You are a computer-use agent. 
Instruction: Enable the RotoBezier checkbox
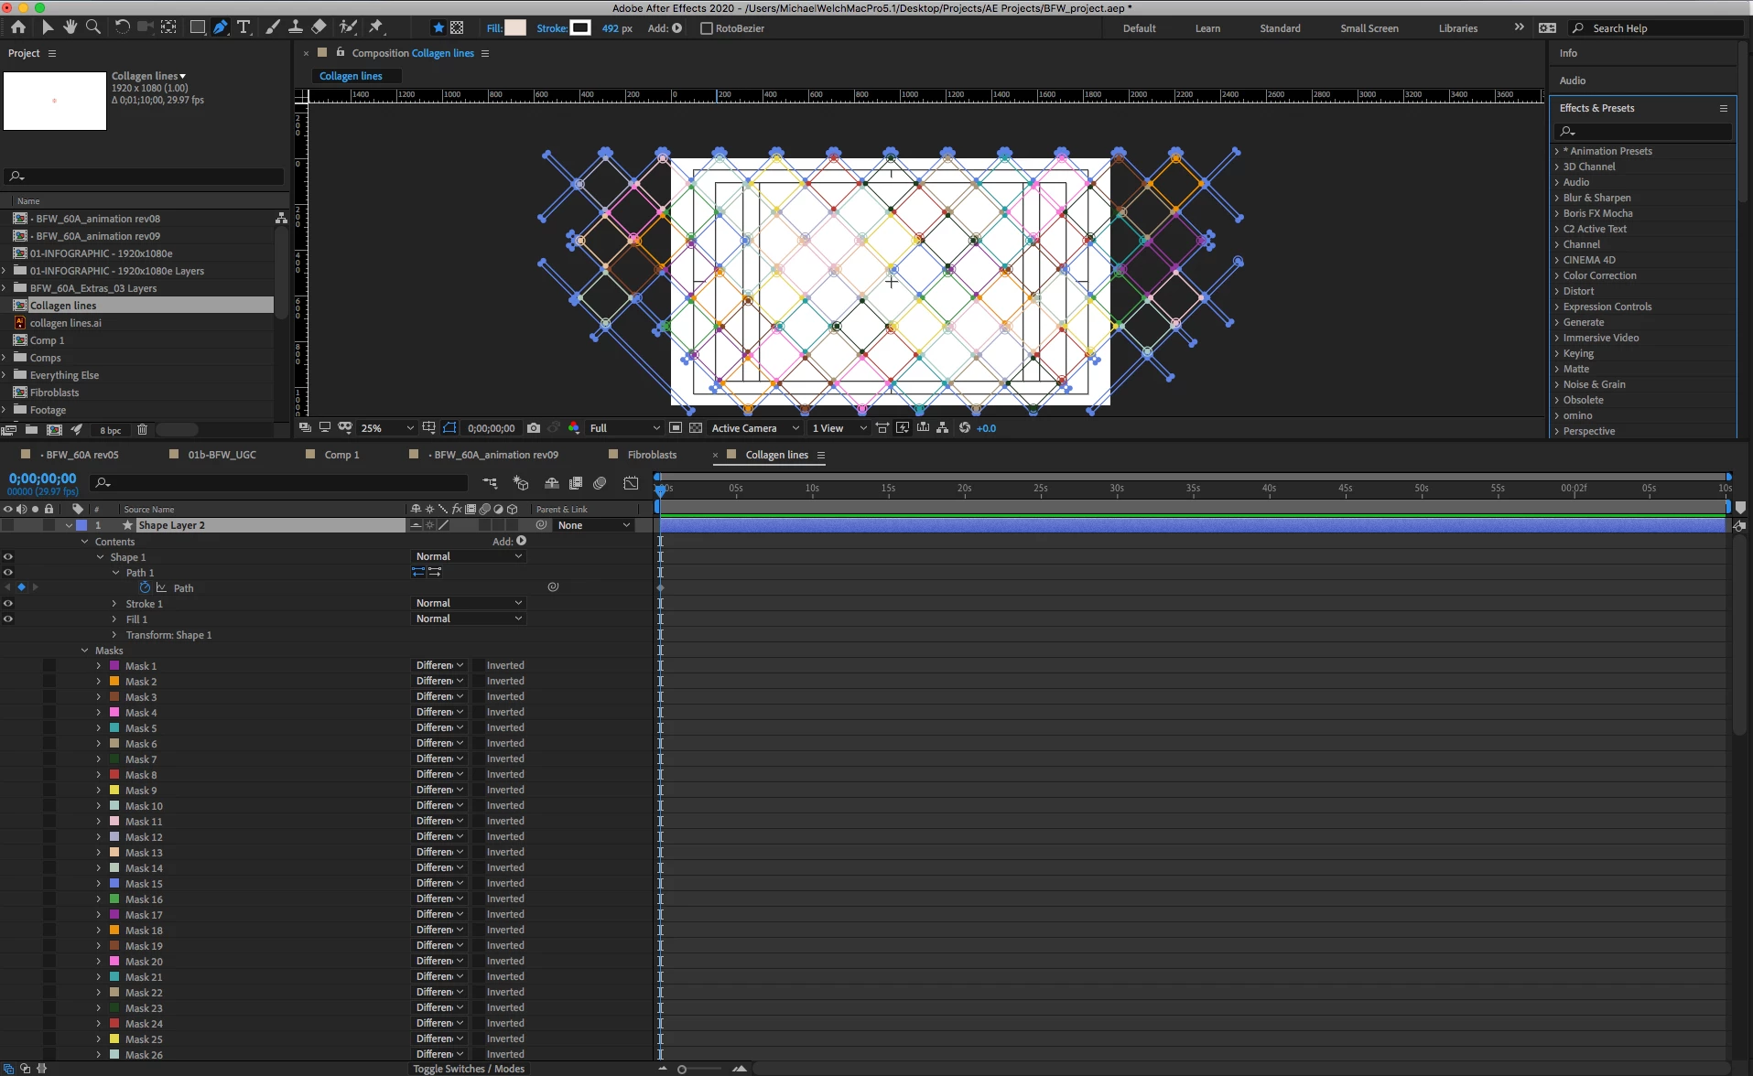click(x=707, y=28)
